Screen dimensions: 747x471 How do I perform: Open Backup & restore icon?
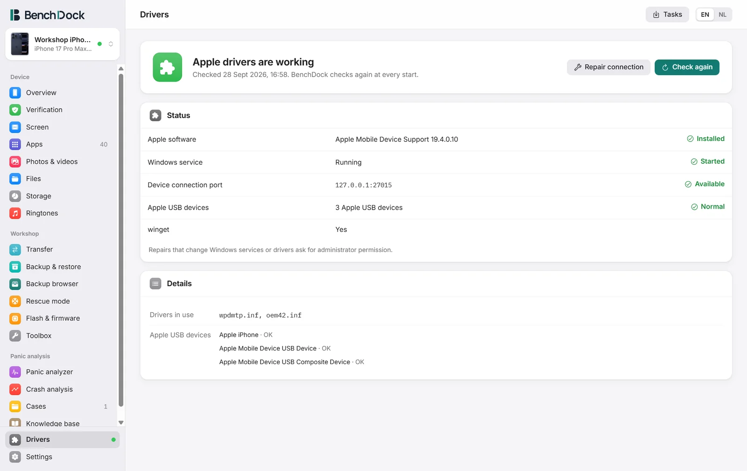[x=15, y=267]
